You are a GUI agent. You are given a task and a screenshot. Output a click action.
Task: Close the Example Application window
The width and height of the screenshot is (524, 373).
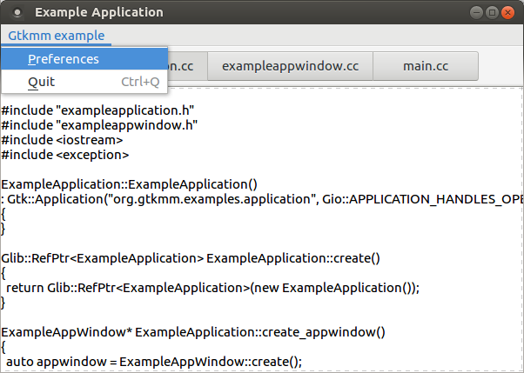(508, 13)
